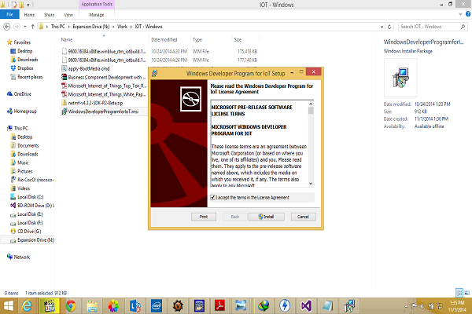
Task: Switch to the View ribbon tab
Action: click(x=68, y=15)
